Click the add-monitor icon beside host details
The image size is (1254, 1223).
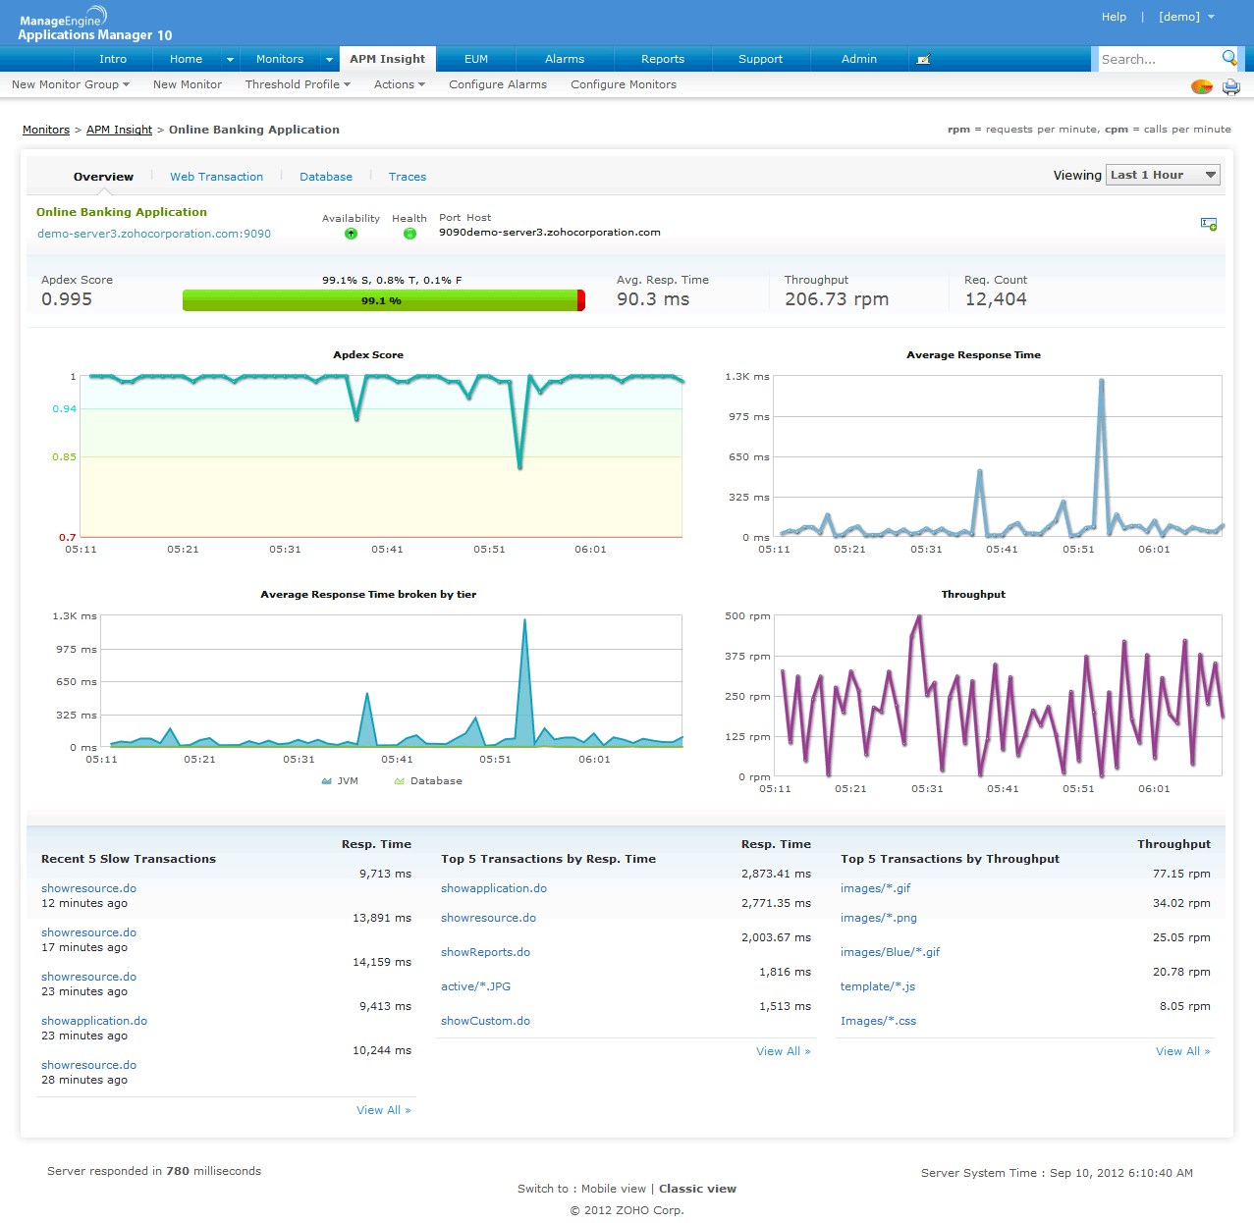pos(1209,225)
